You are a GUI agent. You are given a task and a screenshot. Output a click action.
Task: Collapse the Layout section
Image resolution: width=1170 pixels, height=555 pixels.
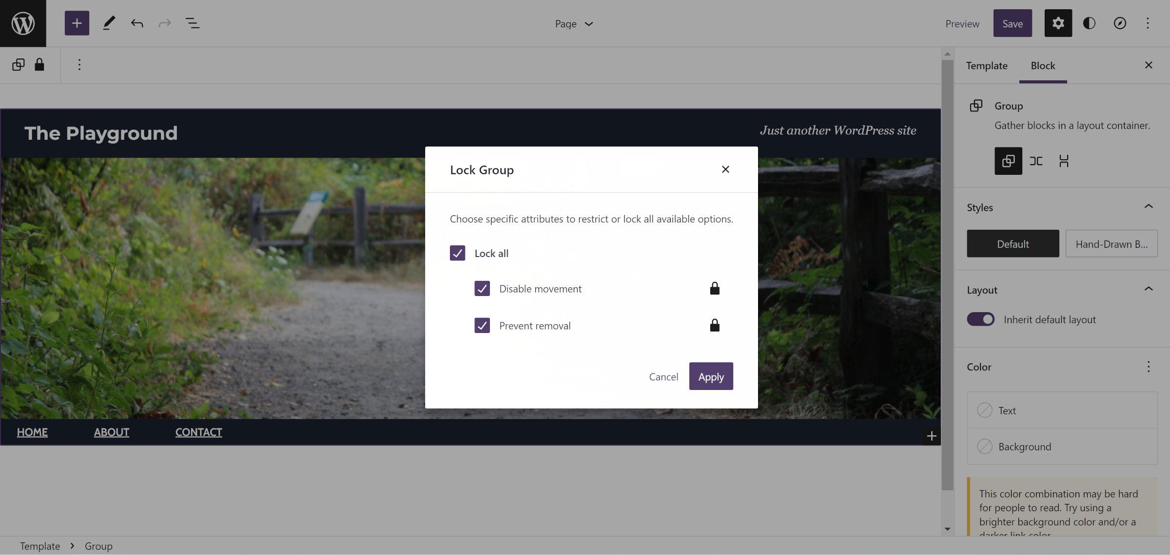pyautogui.click(x=1149, y=289)
